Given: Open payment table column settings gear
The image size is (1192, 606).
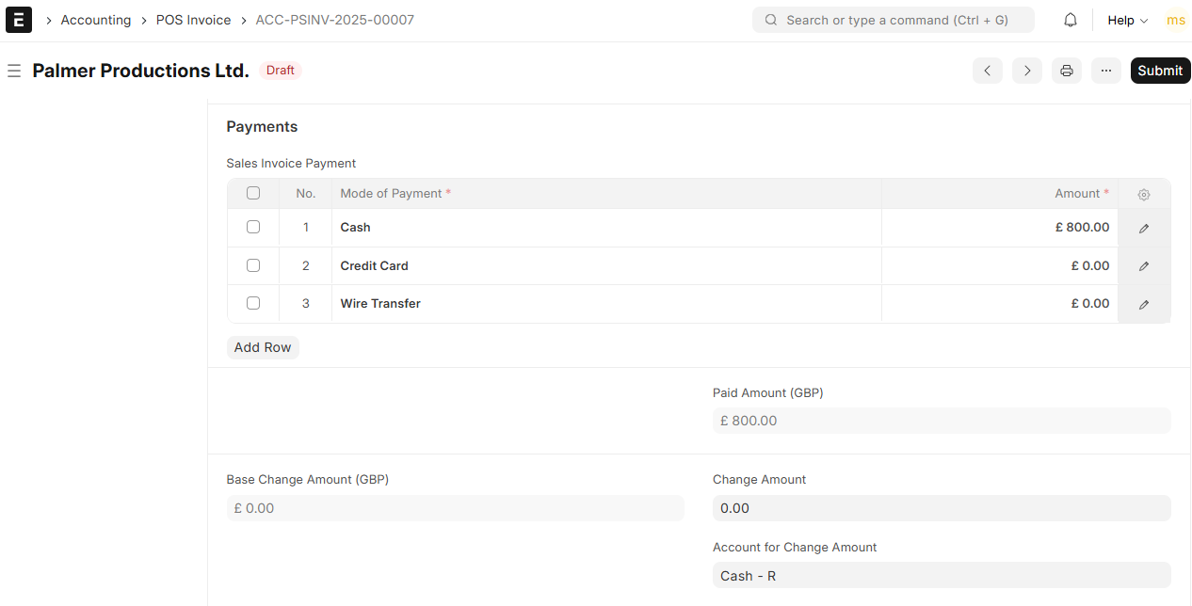Looking at the screenshot, I should click(1144, 194).
